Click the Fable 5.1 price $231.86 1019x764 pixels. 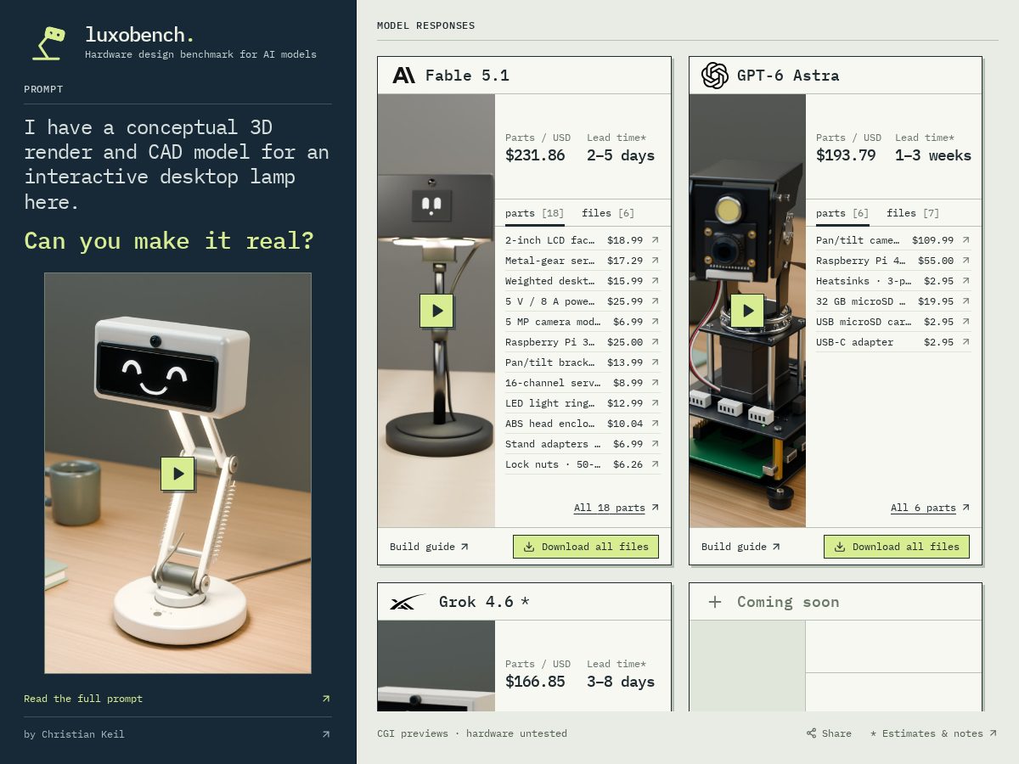click(535, 155)
